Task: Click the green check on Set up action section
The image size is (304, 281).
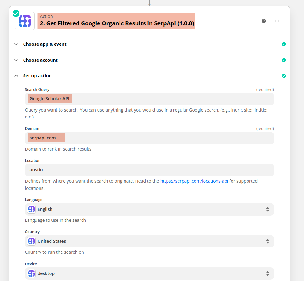Action: (x=284, y=75)
